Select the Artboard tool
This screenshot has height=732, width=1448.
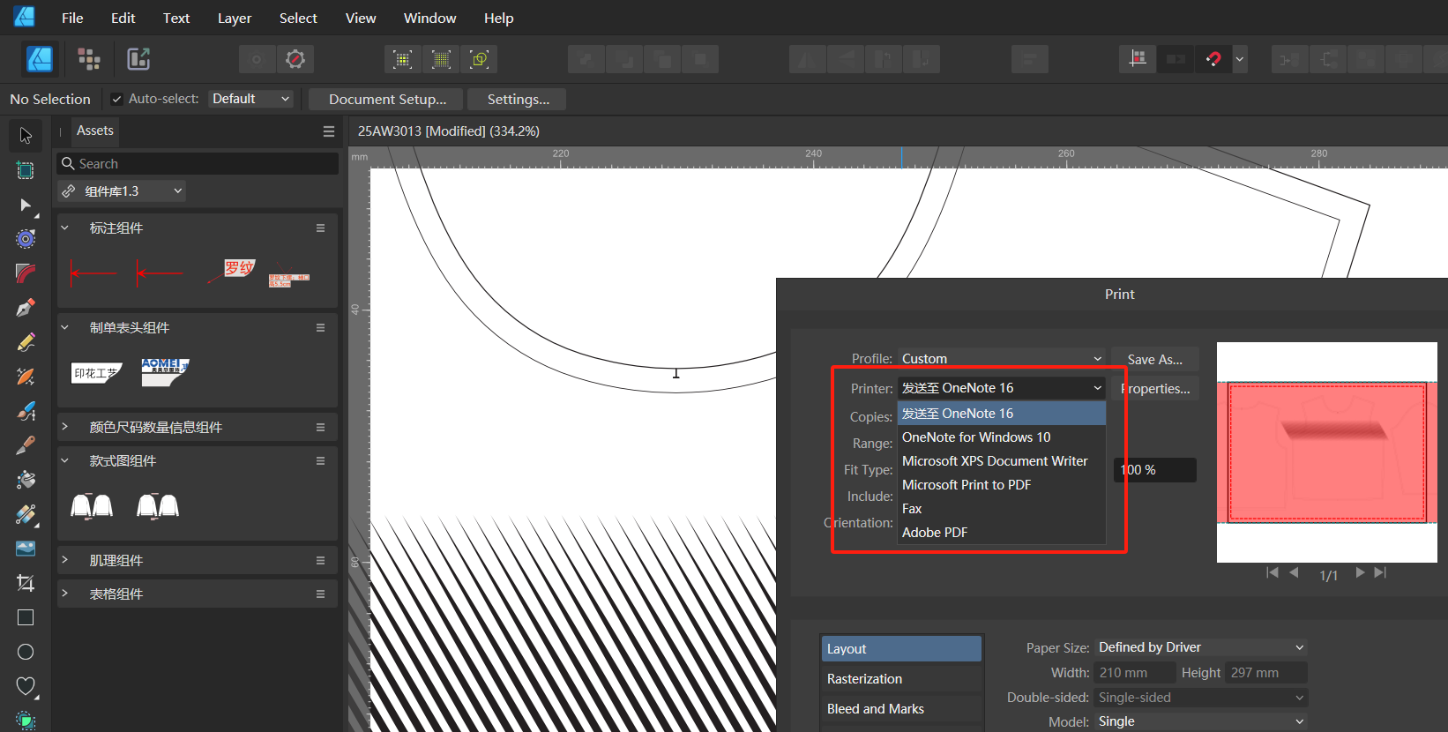click(26, 170)
